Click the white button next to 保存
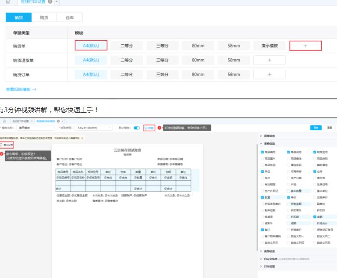 tap(330, 128)
